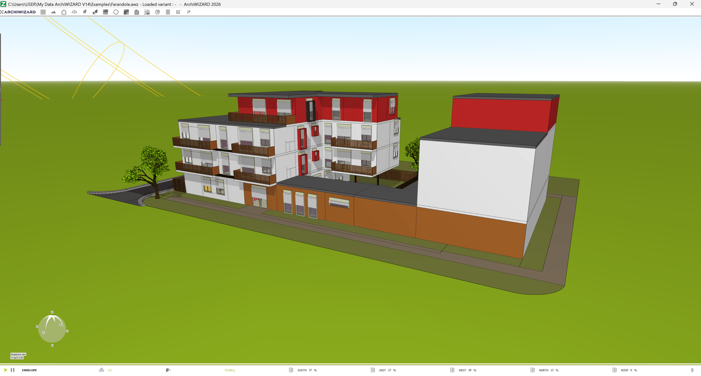Image resolution: width=701 pixels, height=376 pixels.
Task: Click the double leaf toolbar icon
Action: [95, 12]
